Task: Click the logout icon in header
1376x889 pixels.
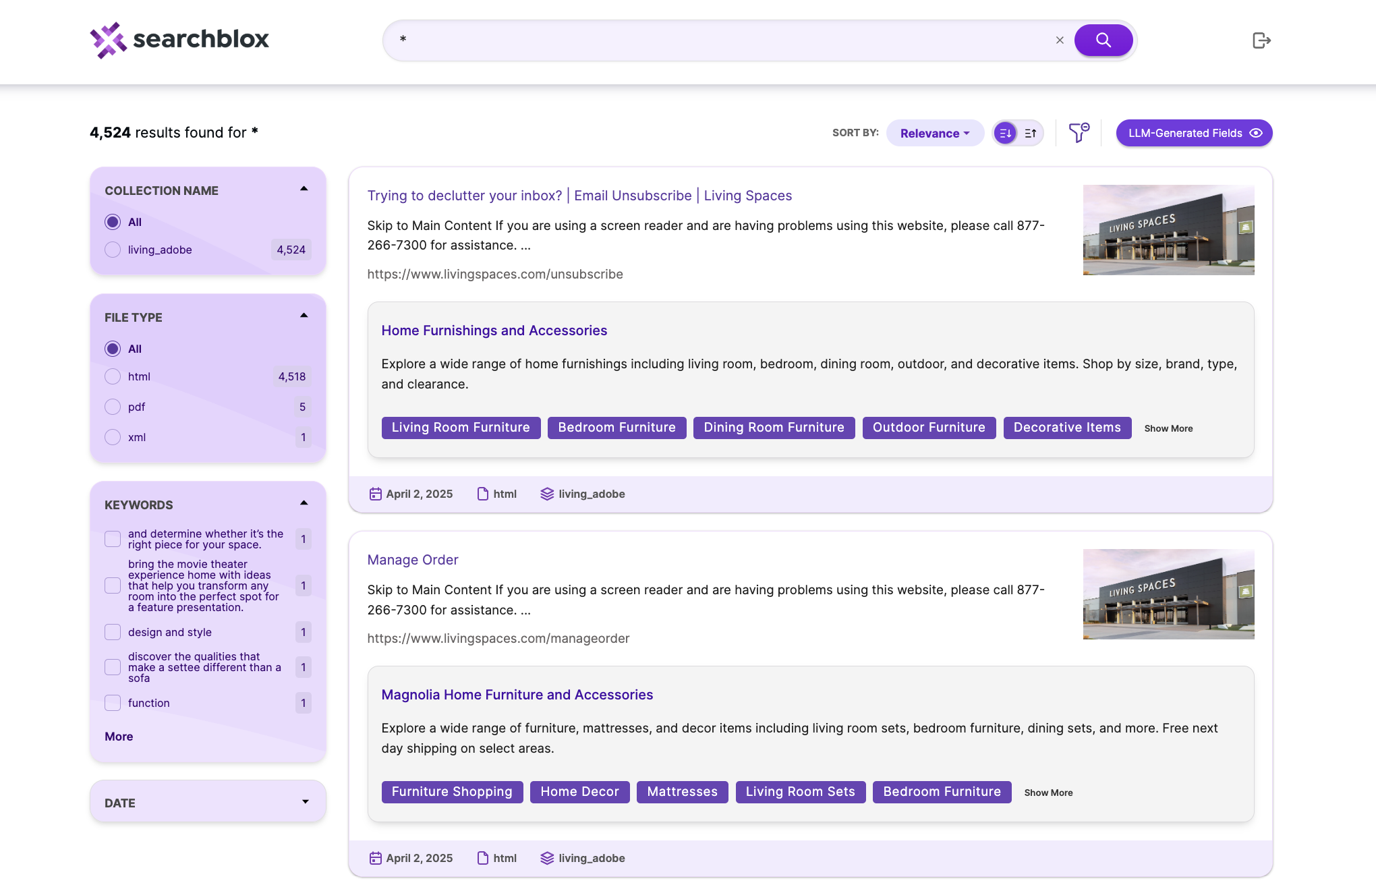Action: pos(1261,40)
